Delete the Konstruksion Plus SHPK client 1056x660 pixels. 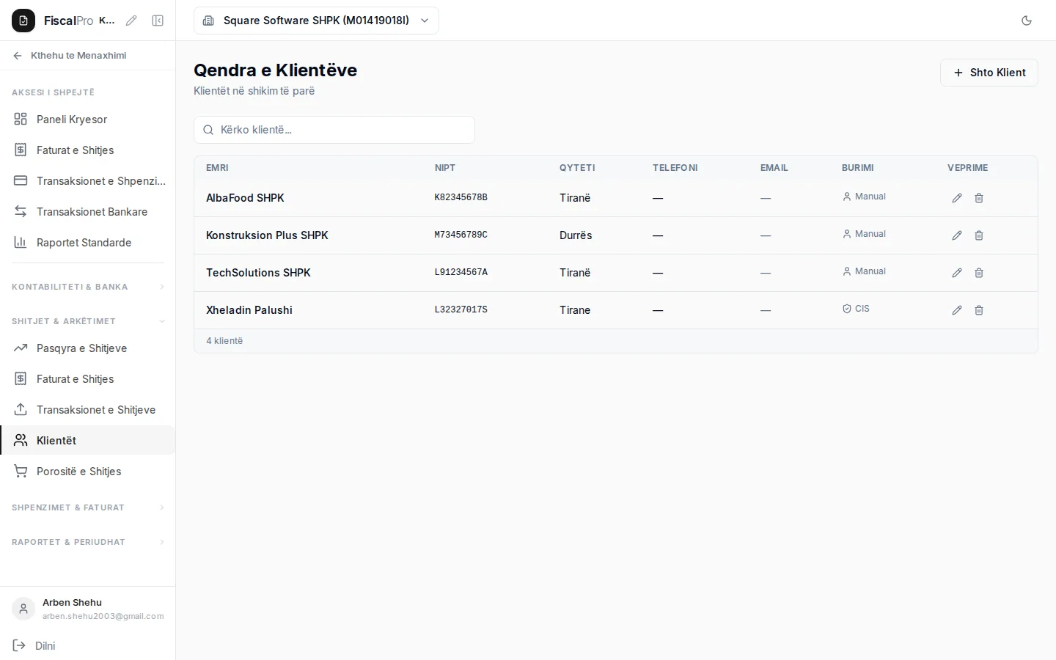click(979, 235)
